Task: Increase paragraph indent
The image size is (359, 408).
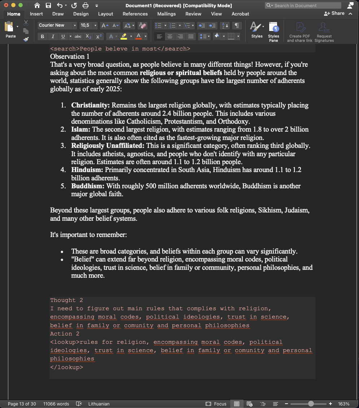Action: click(x=213, y=26)
